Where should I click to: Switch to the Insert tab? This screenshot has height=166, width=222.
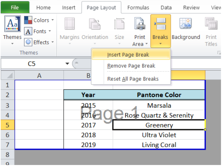point(69,7)
